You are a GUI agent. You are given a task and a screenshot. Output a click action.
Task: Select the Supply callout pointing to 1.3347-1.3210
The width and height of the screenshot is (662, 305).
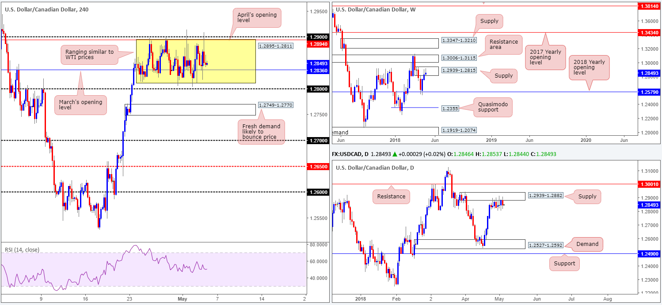tap(489, 21)
